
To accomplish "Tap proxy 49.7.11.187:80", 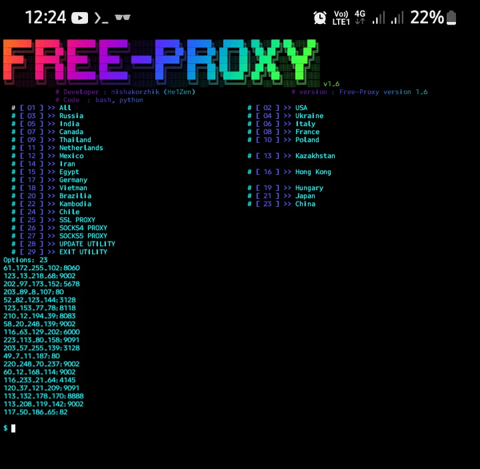I will pos(31,356).
